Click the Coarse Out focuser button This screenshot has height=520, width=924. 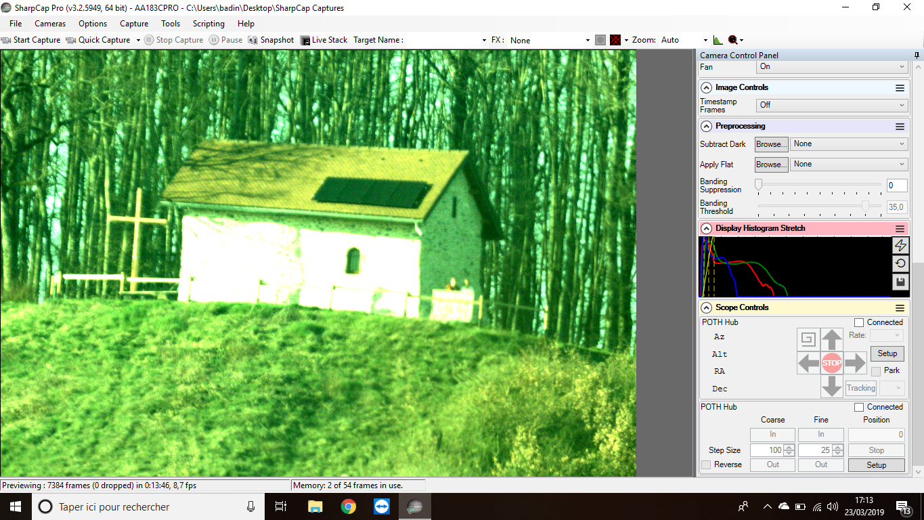click(x=772, y=465)
